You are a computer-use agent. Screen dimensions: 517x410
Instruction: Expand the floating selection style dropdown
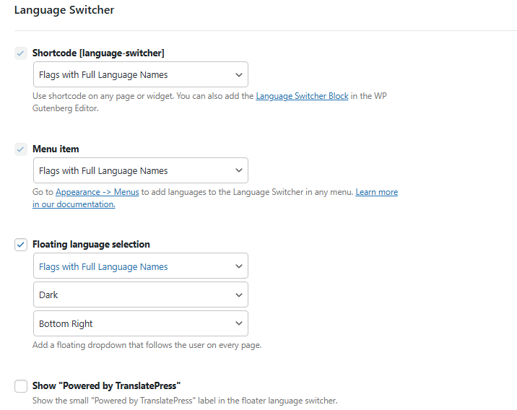141,266
